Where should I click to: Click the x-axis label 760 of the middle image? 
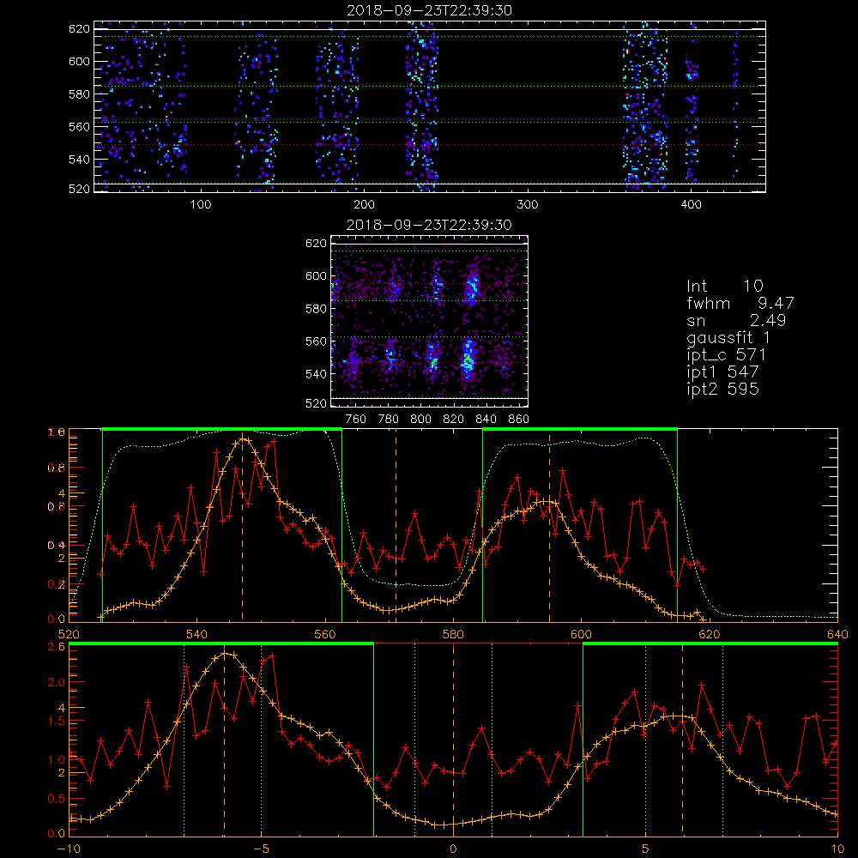coord(356,420)
